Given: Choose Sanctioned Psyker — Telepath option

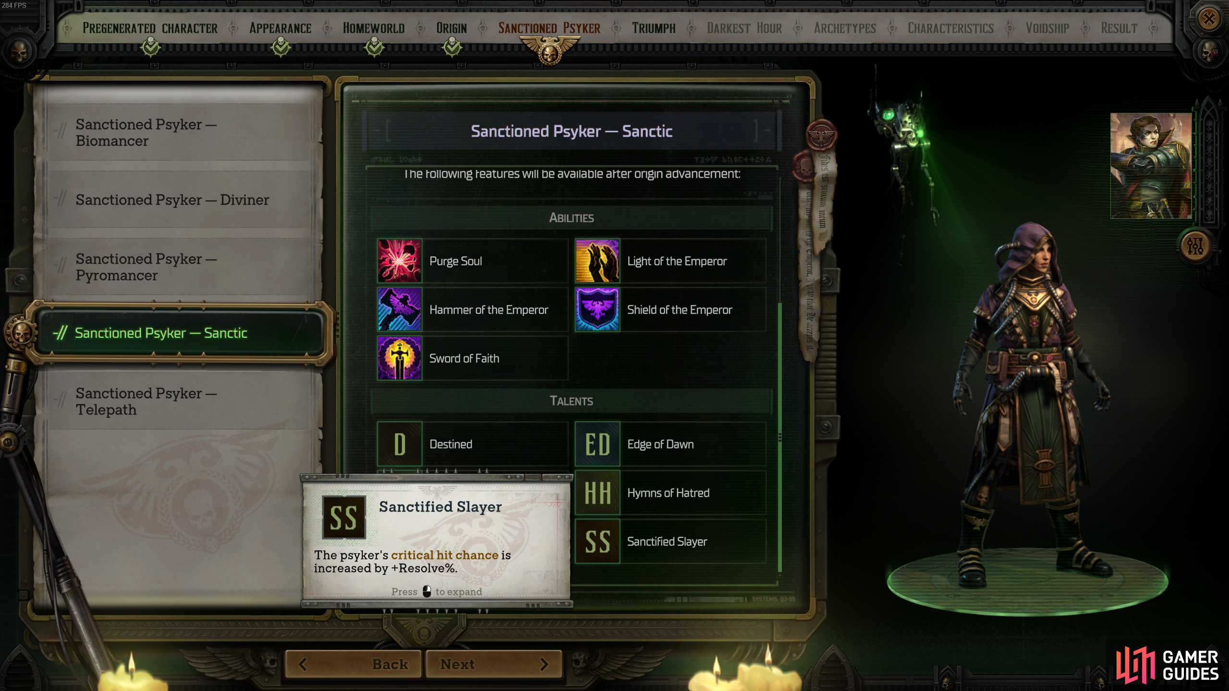Looking at the screenshot, I should point(179,401).
